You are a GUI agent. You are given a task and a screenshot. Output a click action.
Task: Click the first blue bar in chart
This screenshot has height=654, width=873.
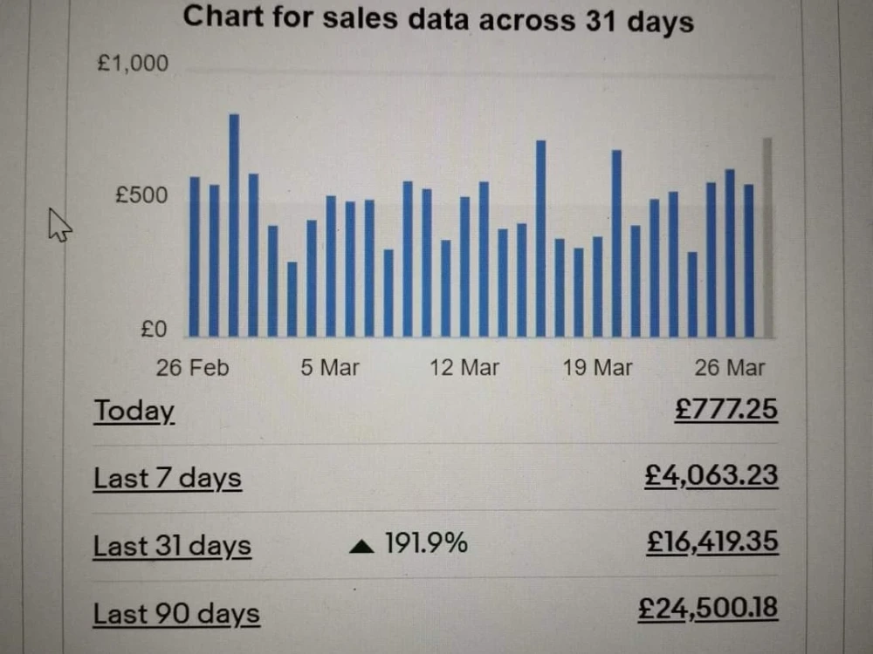[195, 256]
